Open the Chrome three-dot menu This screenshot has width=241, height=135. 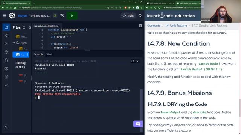pyautogui.click(x=142, y=7)
